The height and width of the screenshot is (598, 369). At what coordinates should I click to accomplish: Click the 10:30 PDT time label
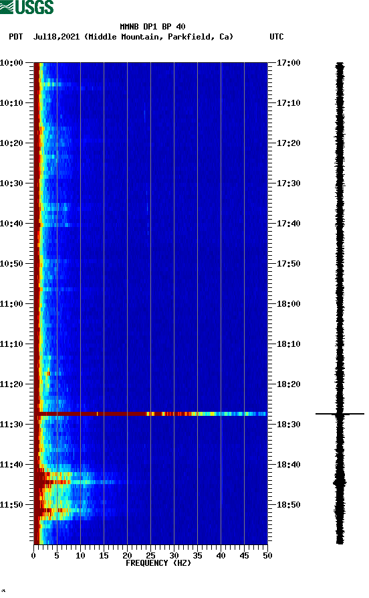click(x=11, y=183)
